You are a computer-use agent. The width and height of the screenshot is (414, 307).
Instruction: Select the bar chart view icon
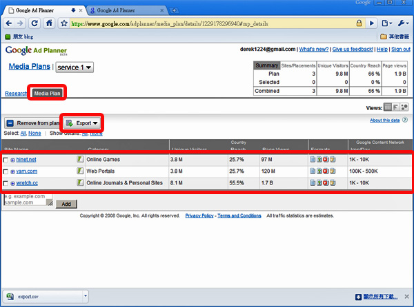coord(395,107)
